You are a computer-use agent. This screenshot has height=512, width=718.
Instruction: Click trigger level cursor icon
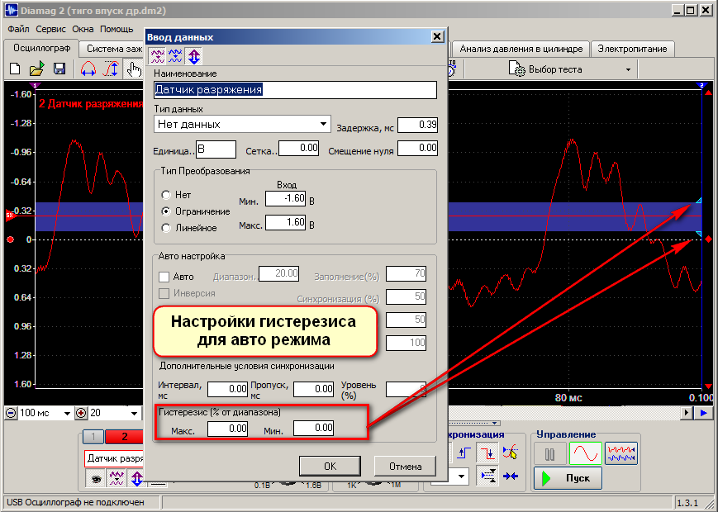pos(510,453)
